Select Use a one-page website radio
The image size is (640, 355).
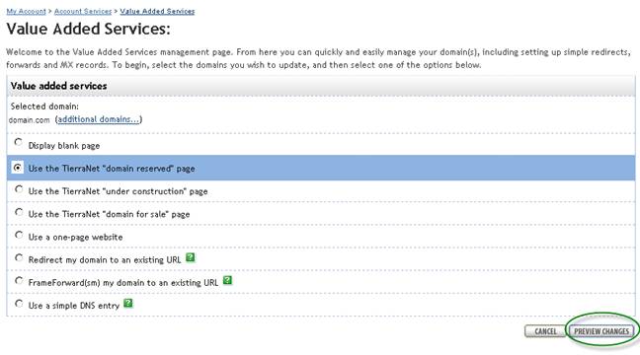19,235
